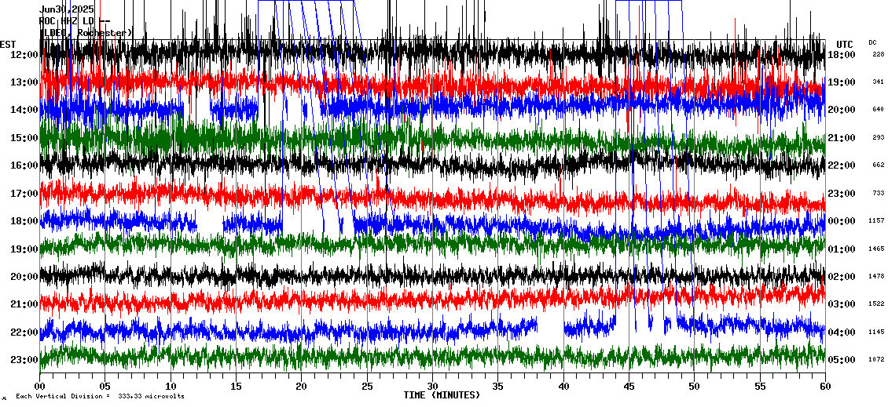Click the data gap in the 22:00 blue trace

point(550,327)
